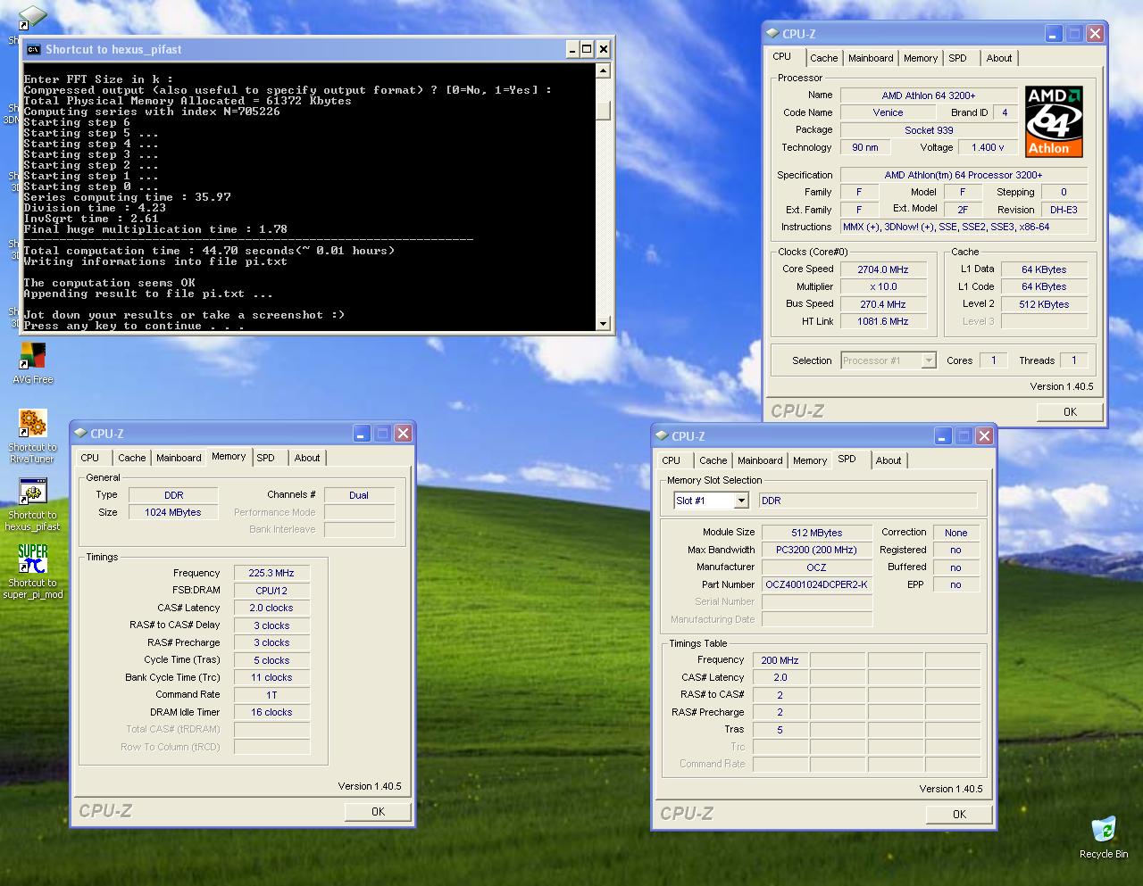Open Shortcut to RivaTuner desktop icon
Viewport: 1143px width, 886px height.
point(32,436)
